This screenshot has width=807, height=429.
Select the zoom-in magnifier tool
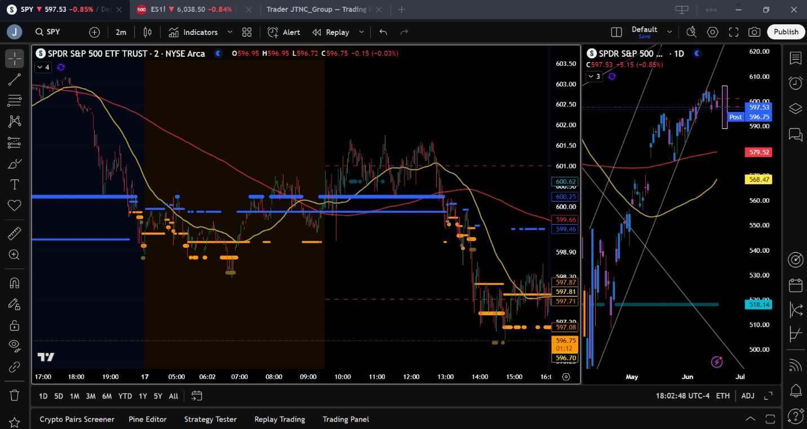coord(15,254)
